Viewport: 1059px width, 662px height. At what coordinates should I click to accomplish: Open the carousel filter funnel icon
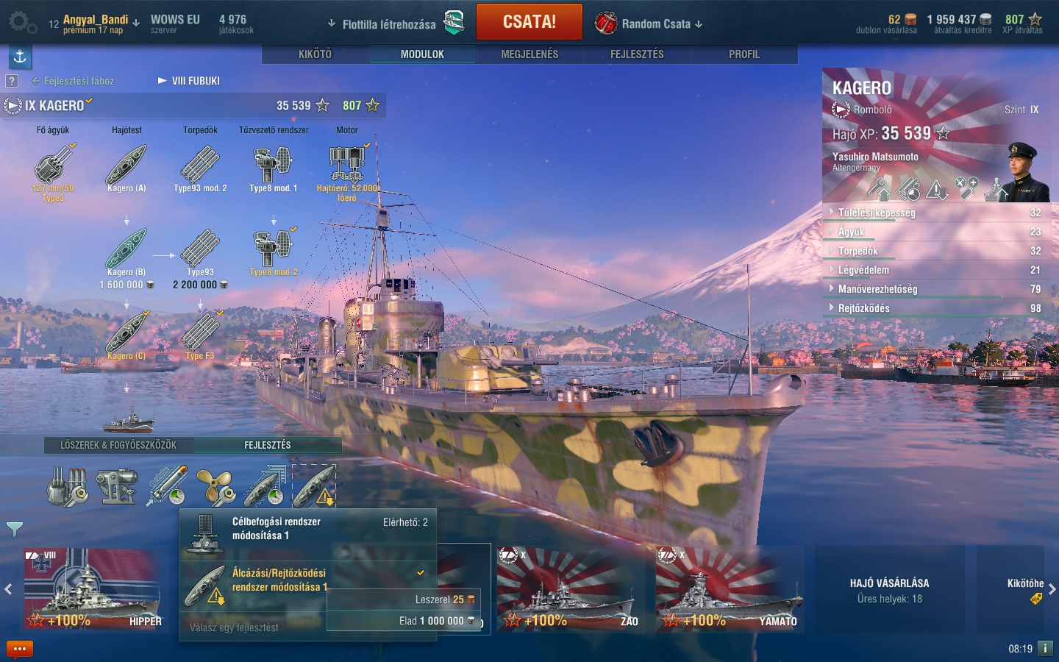[x=15, y=528]
